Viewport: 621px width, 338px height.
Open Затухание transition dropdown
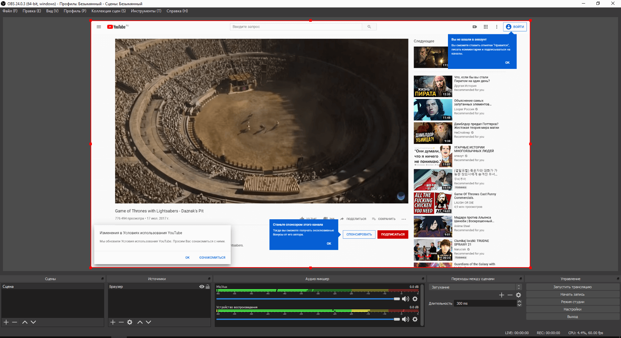(475, 287)
